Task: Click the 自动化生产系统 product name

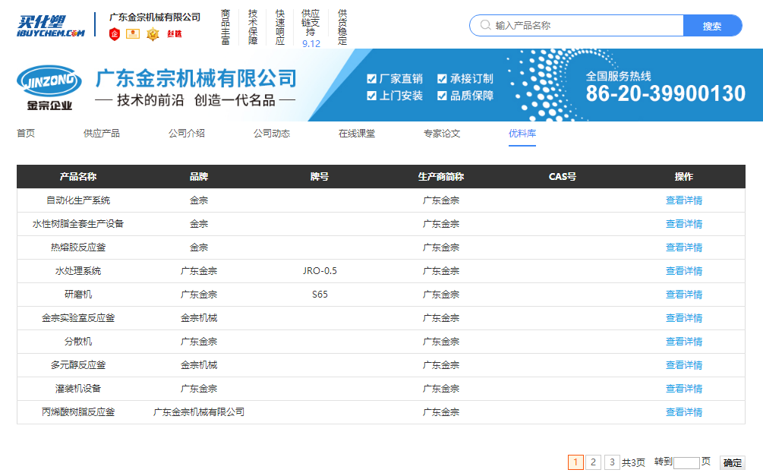Action: click(x=78, y=200)
